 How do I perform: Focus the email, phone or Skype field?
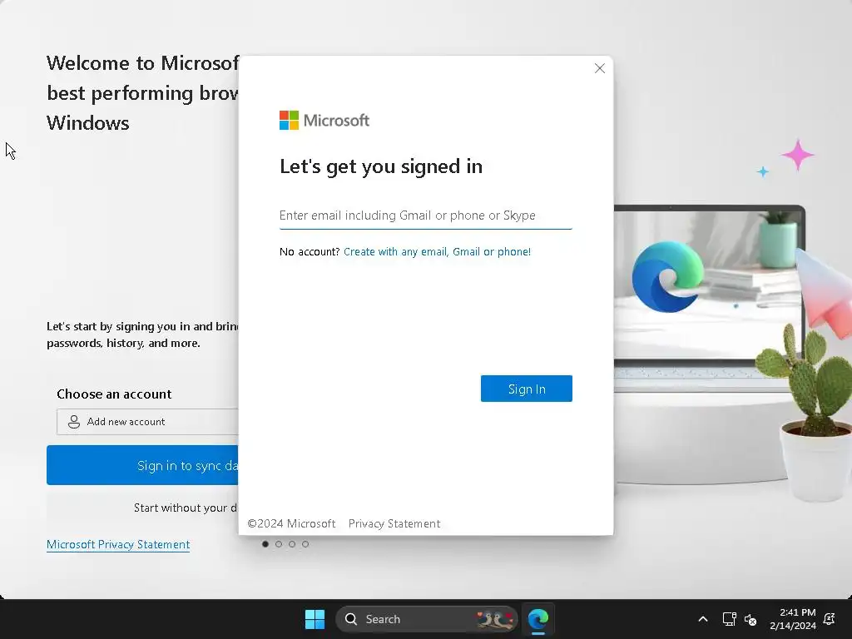click(425, 215)
